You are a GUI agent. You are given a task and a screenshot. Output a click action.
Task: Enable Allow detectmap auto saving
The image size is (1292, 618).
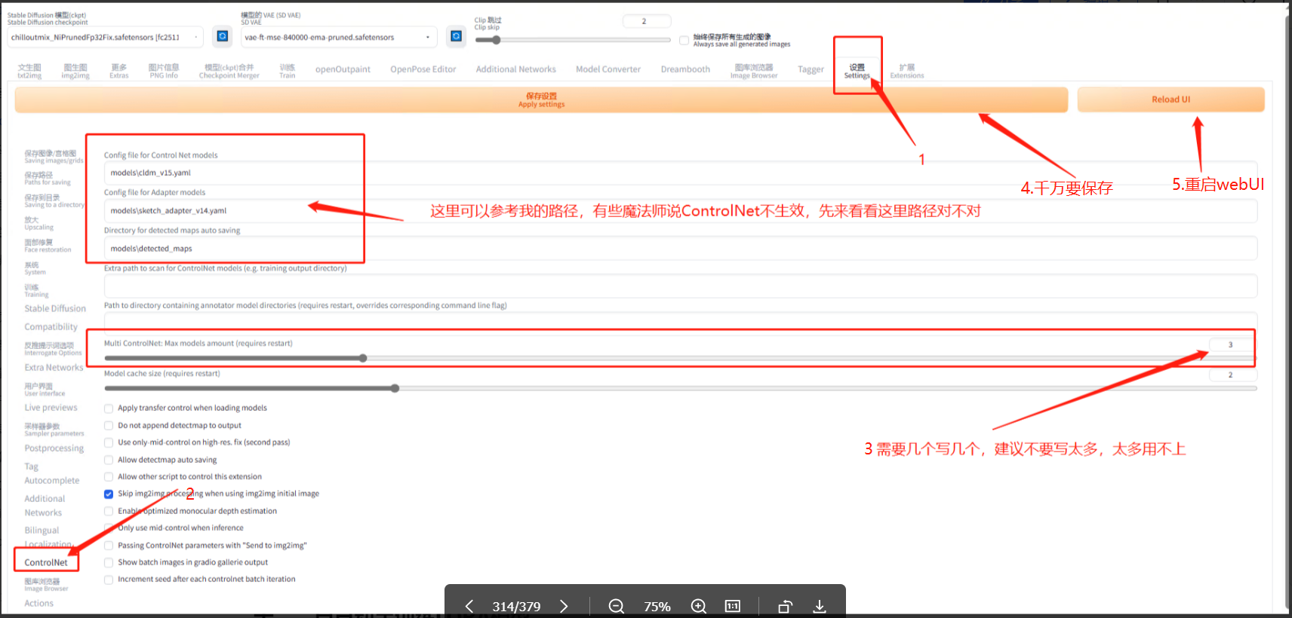coord(109,460)
